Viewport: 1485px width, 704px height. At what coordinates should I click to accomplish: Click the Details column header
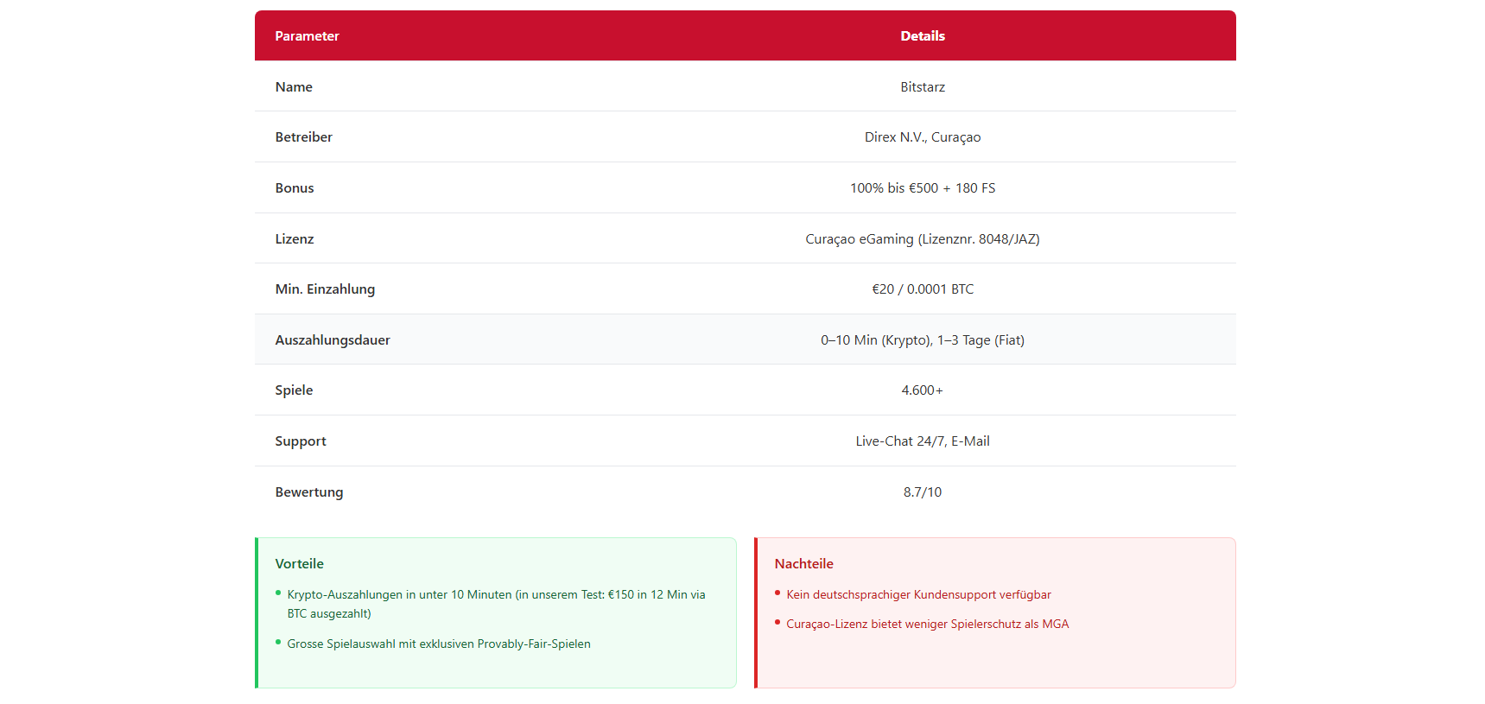click(x=922, y=36)
